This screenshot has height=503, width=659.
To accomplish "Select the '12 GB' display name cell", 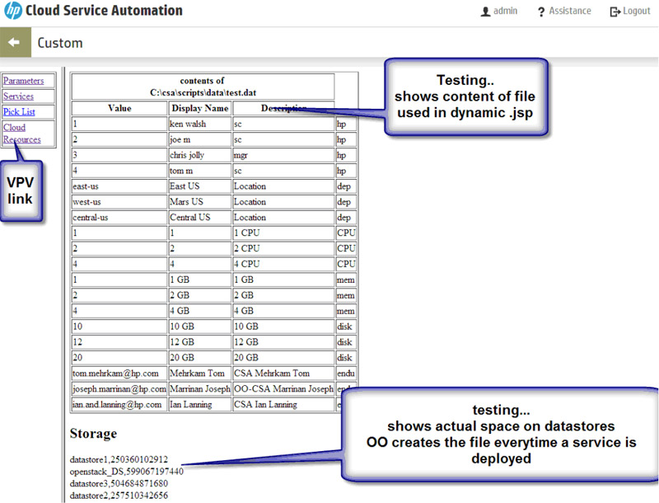I will tap(199, 341).
